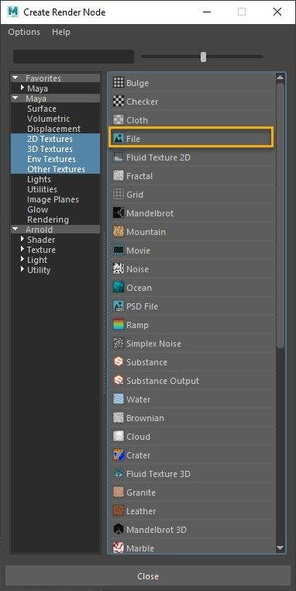Click the icon size slider handle
The width and height of the screenshot is (296, 591).
click(203, 57)
